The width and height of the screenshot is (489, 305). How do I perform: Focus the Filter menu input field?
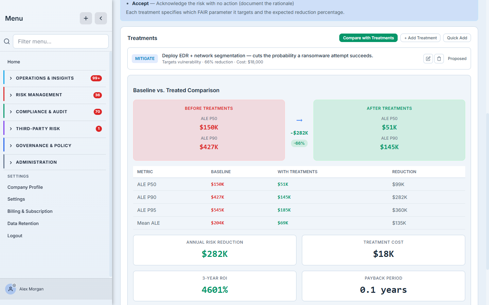coord(61,41)
